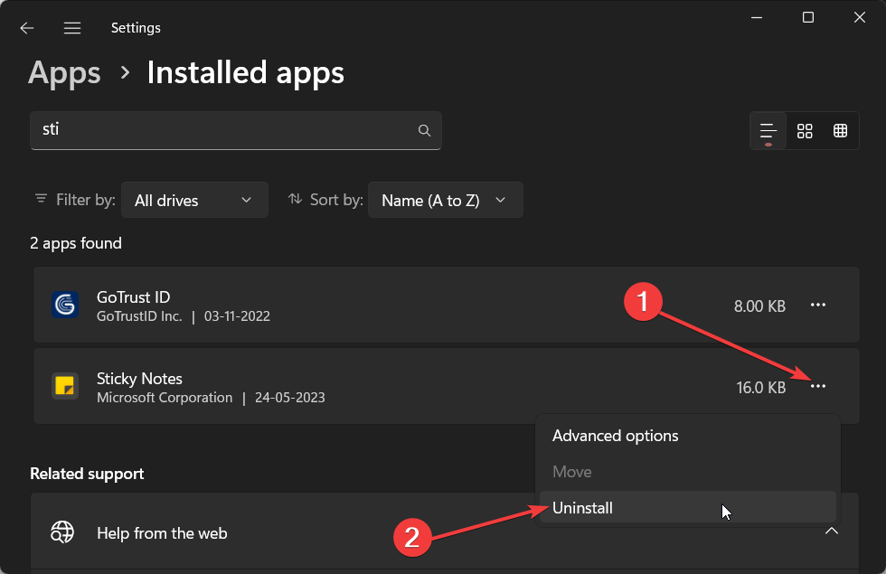Click the 03-11-2022 install date
This screenshot has width=886, height=574.
[x=237, y=316]
